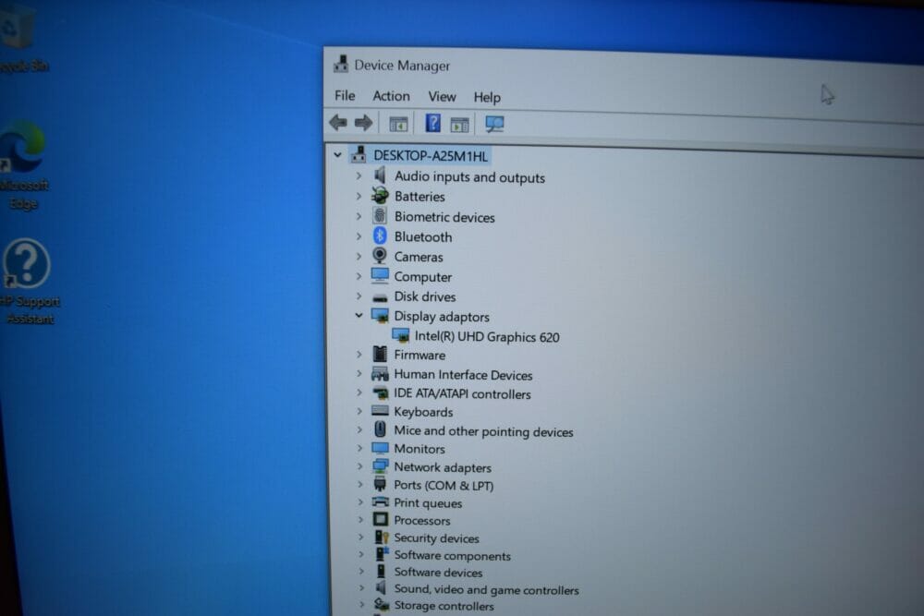Click the Mice and other pointing devices icon
924x616 pixels.
[x=380, y=429]
